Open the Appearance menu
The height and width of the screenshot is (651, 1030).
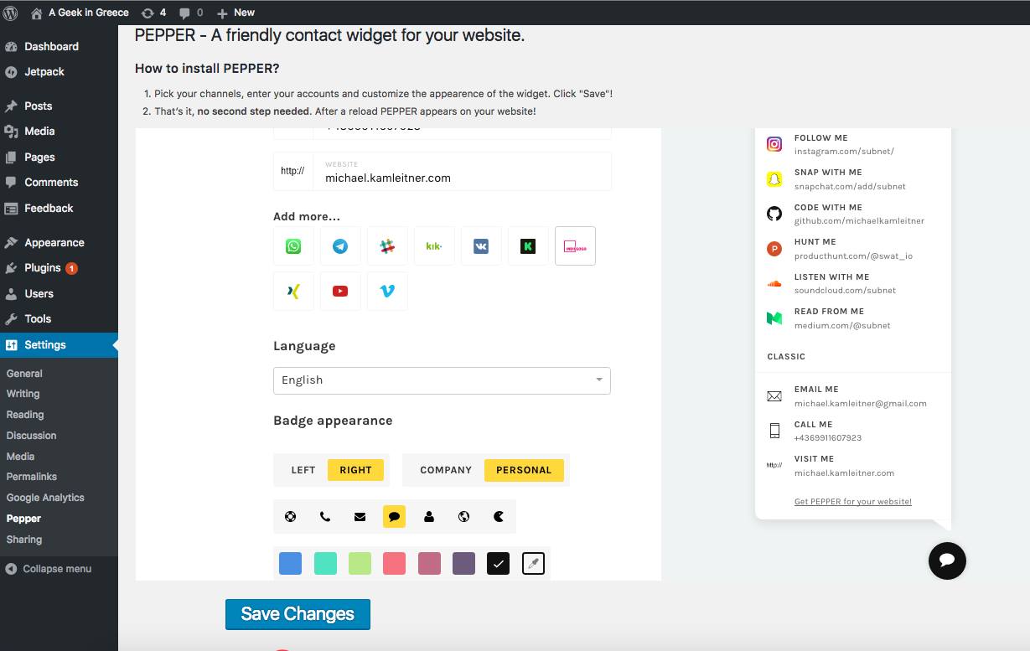(x=54, y=242)
